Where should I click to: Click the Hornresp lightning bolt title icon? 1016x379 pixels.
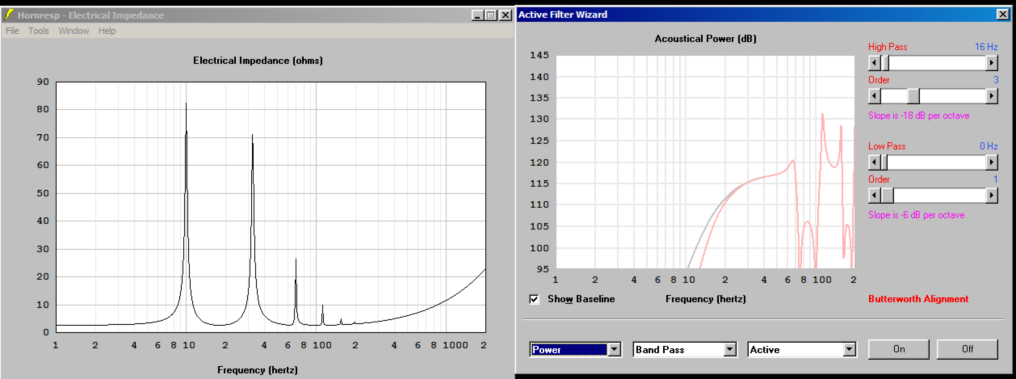click(x=8, y=15)
